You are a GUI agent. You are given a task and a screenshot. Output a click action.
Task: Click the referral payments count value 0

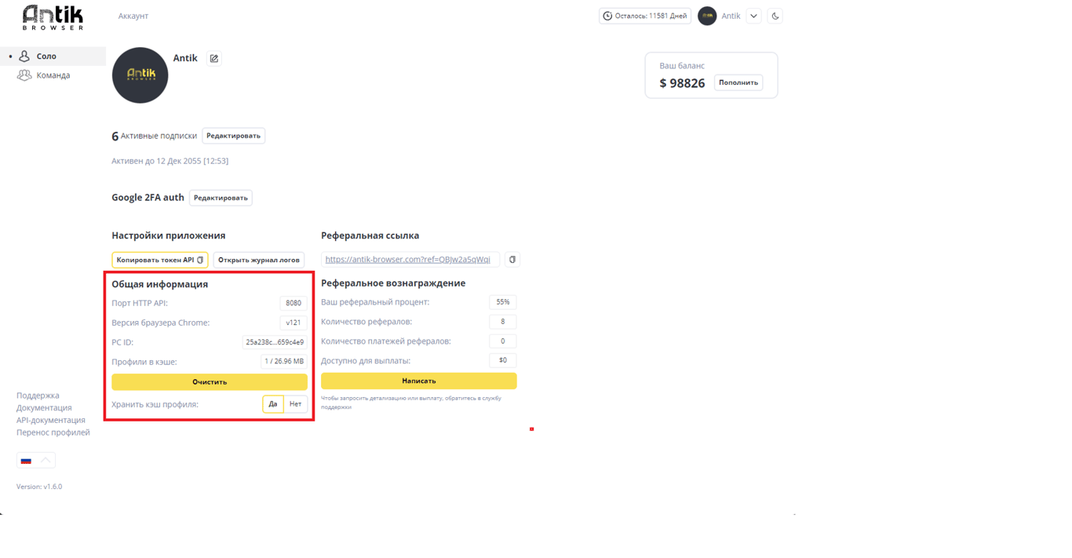[x=503, y=341]
